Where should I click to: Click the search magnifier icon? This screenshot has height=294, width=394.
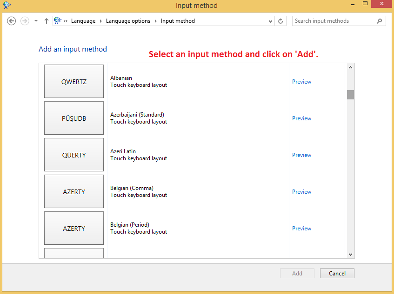380,21
